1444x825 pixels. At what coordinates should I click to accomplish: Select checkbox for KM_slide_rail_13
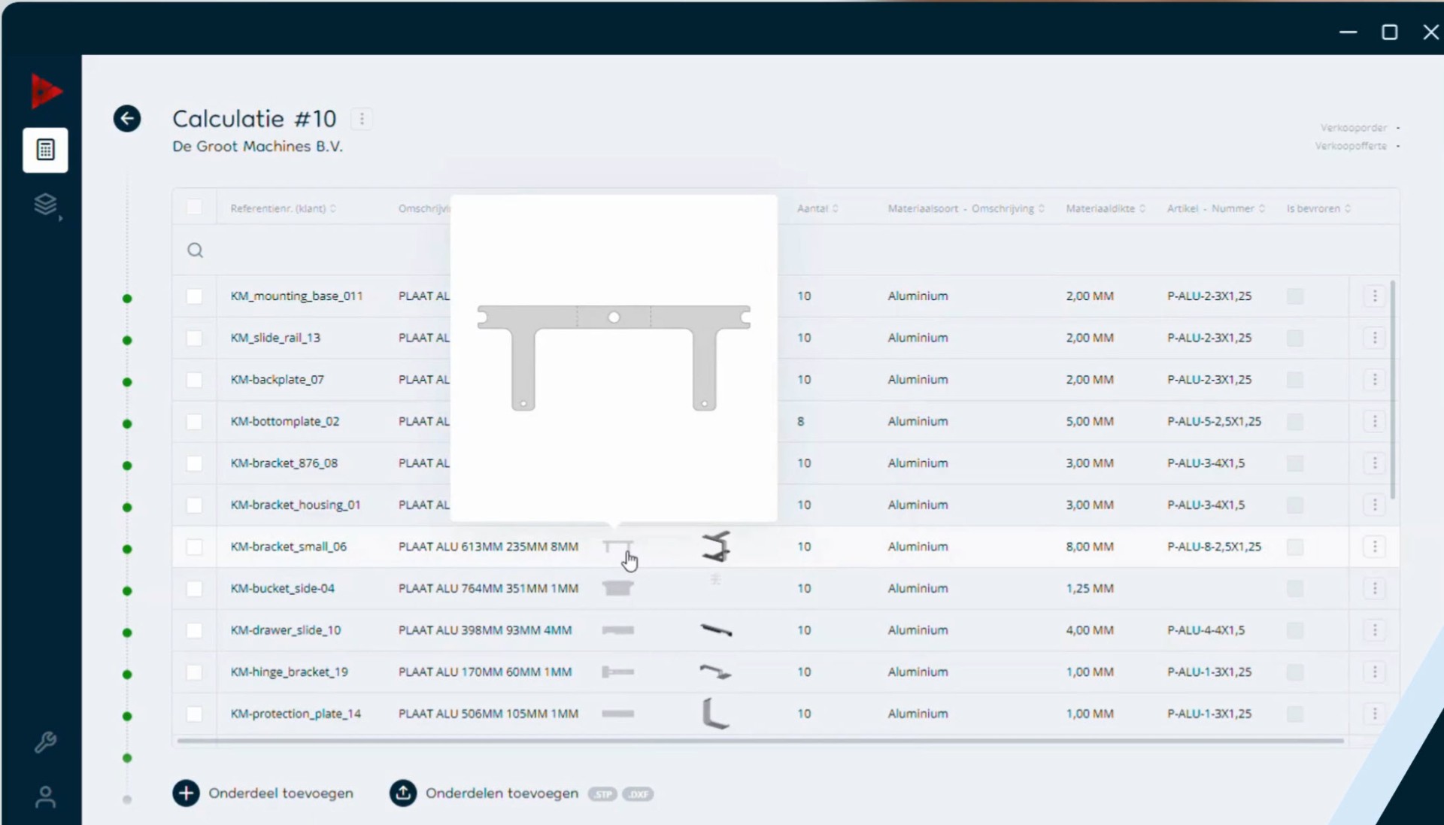click(x=194, y=338)
